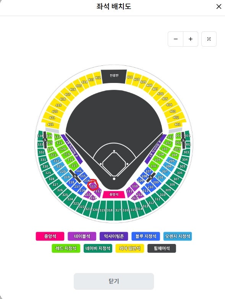Click the wheelchair icon near section 225
The image size is (225, 299).
pyautogui.click(x=45, y=140)
